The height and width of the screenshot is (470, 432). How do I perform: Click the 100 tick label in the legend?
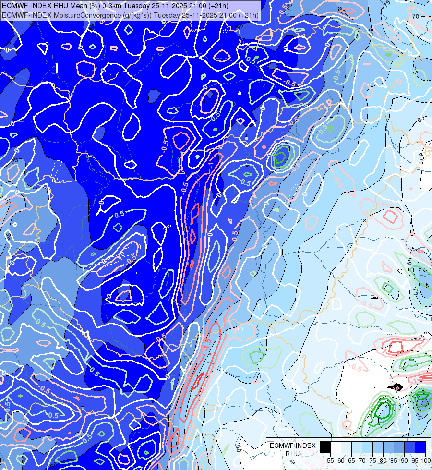(426, 461)
